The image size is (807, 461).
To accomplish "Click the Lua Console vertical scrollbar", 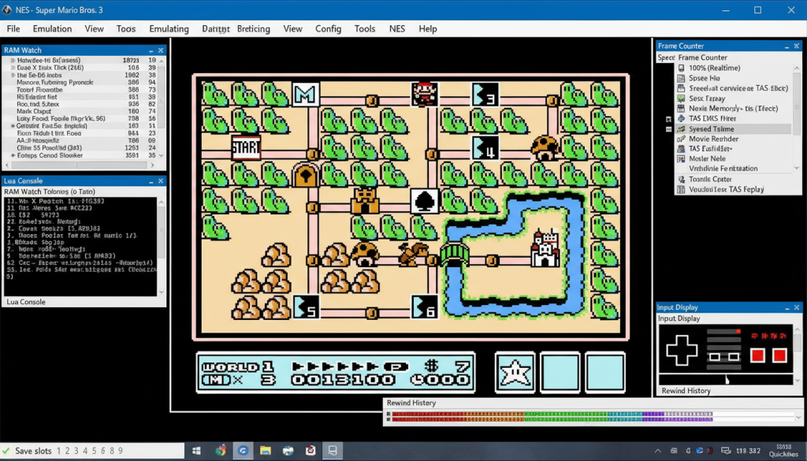I will 162,247.
